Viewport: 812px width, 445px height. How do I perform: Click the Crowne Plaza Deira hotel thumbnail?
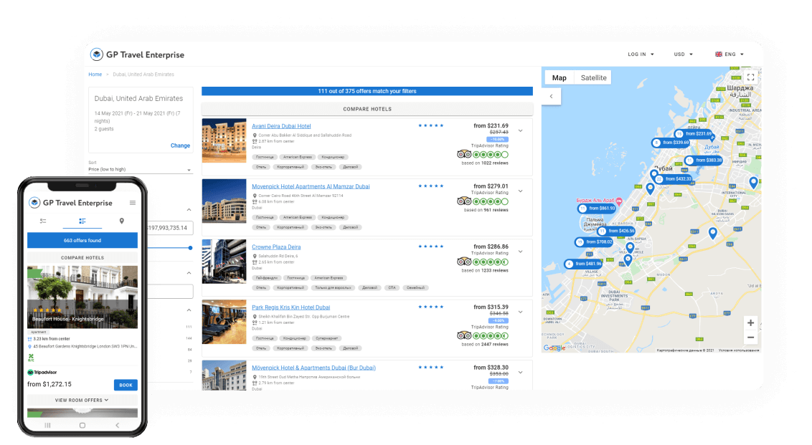pyautogui.click(x=224, y=262)
